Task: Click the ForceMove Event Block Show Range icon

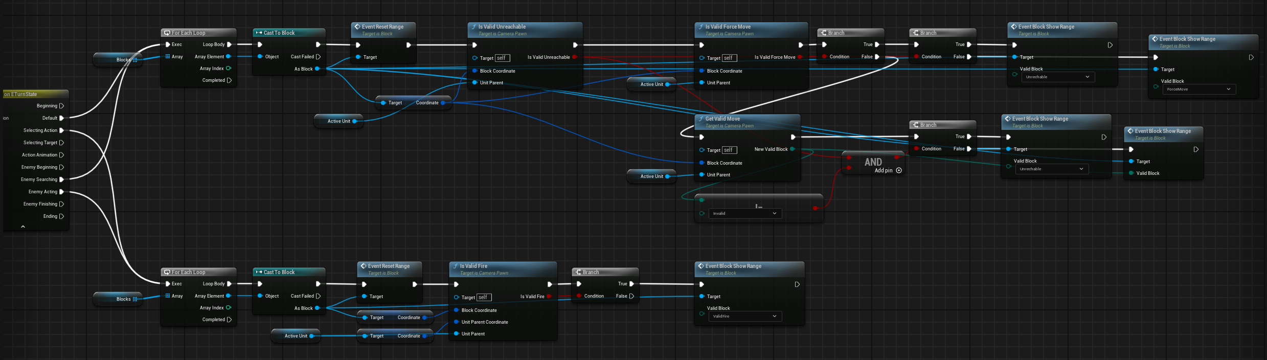Action: [x=1155, y=39]
